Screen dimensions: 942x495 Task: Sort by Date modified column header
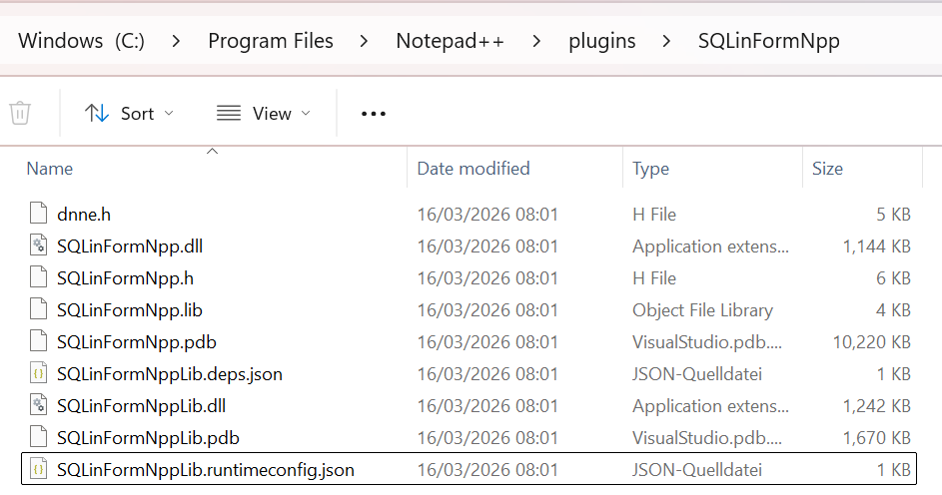coord(473,169)
